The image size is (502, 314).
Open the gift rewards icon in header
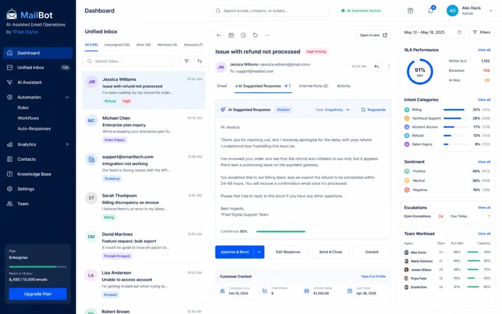pos(410,11)
